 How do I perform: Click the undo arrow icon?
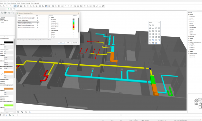pyautogui.click(x=6, y=6)
